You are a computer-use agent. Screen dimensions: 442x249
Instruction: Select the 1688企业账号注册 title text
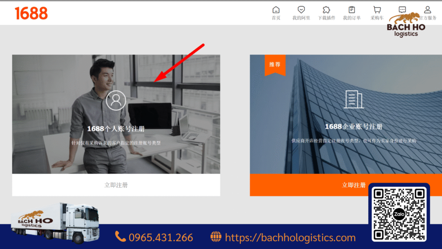[354, 127]
